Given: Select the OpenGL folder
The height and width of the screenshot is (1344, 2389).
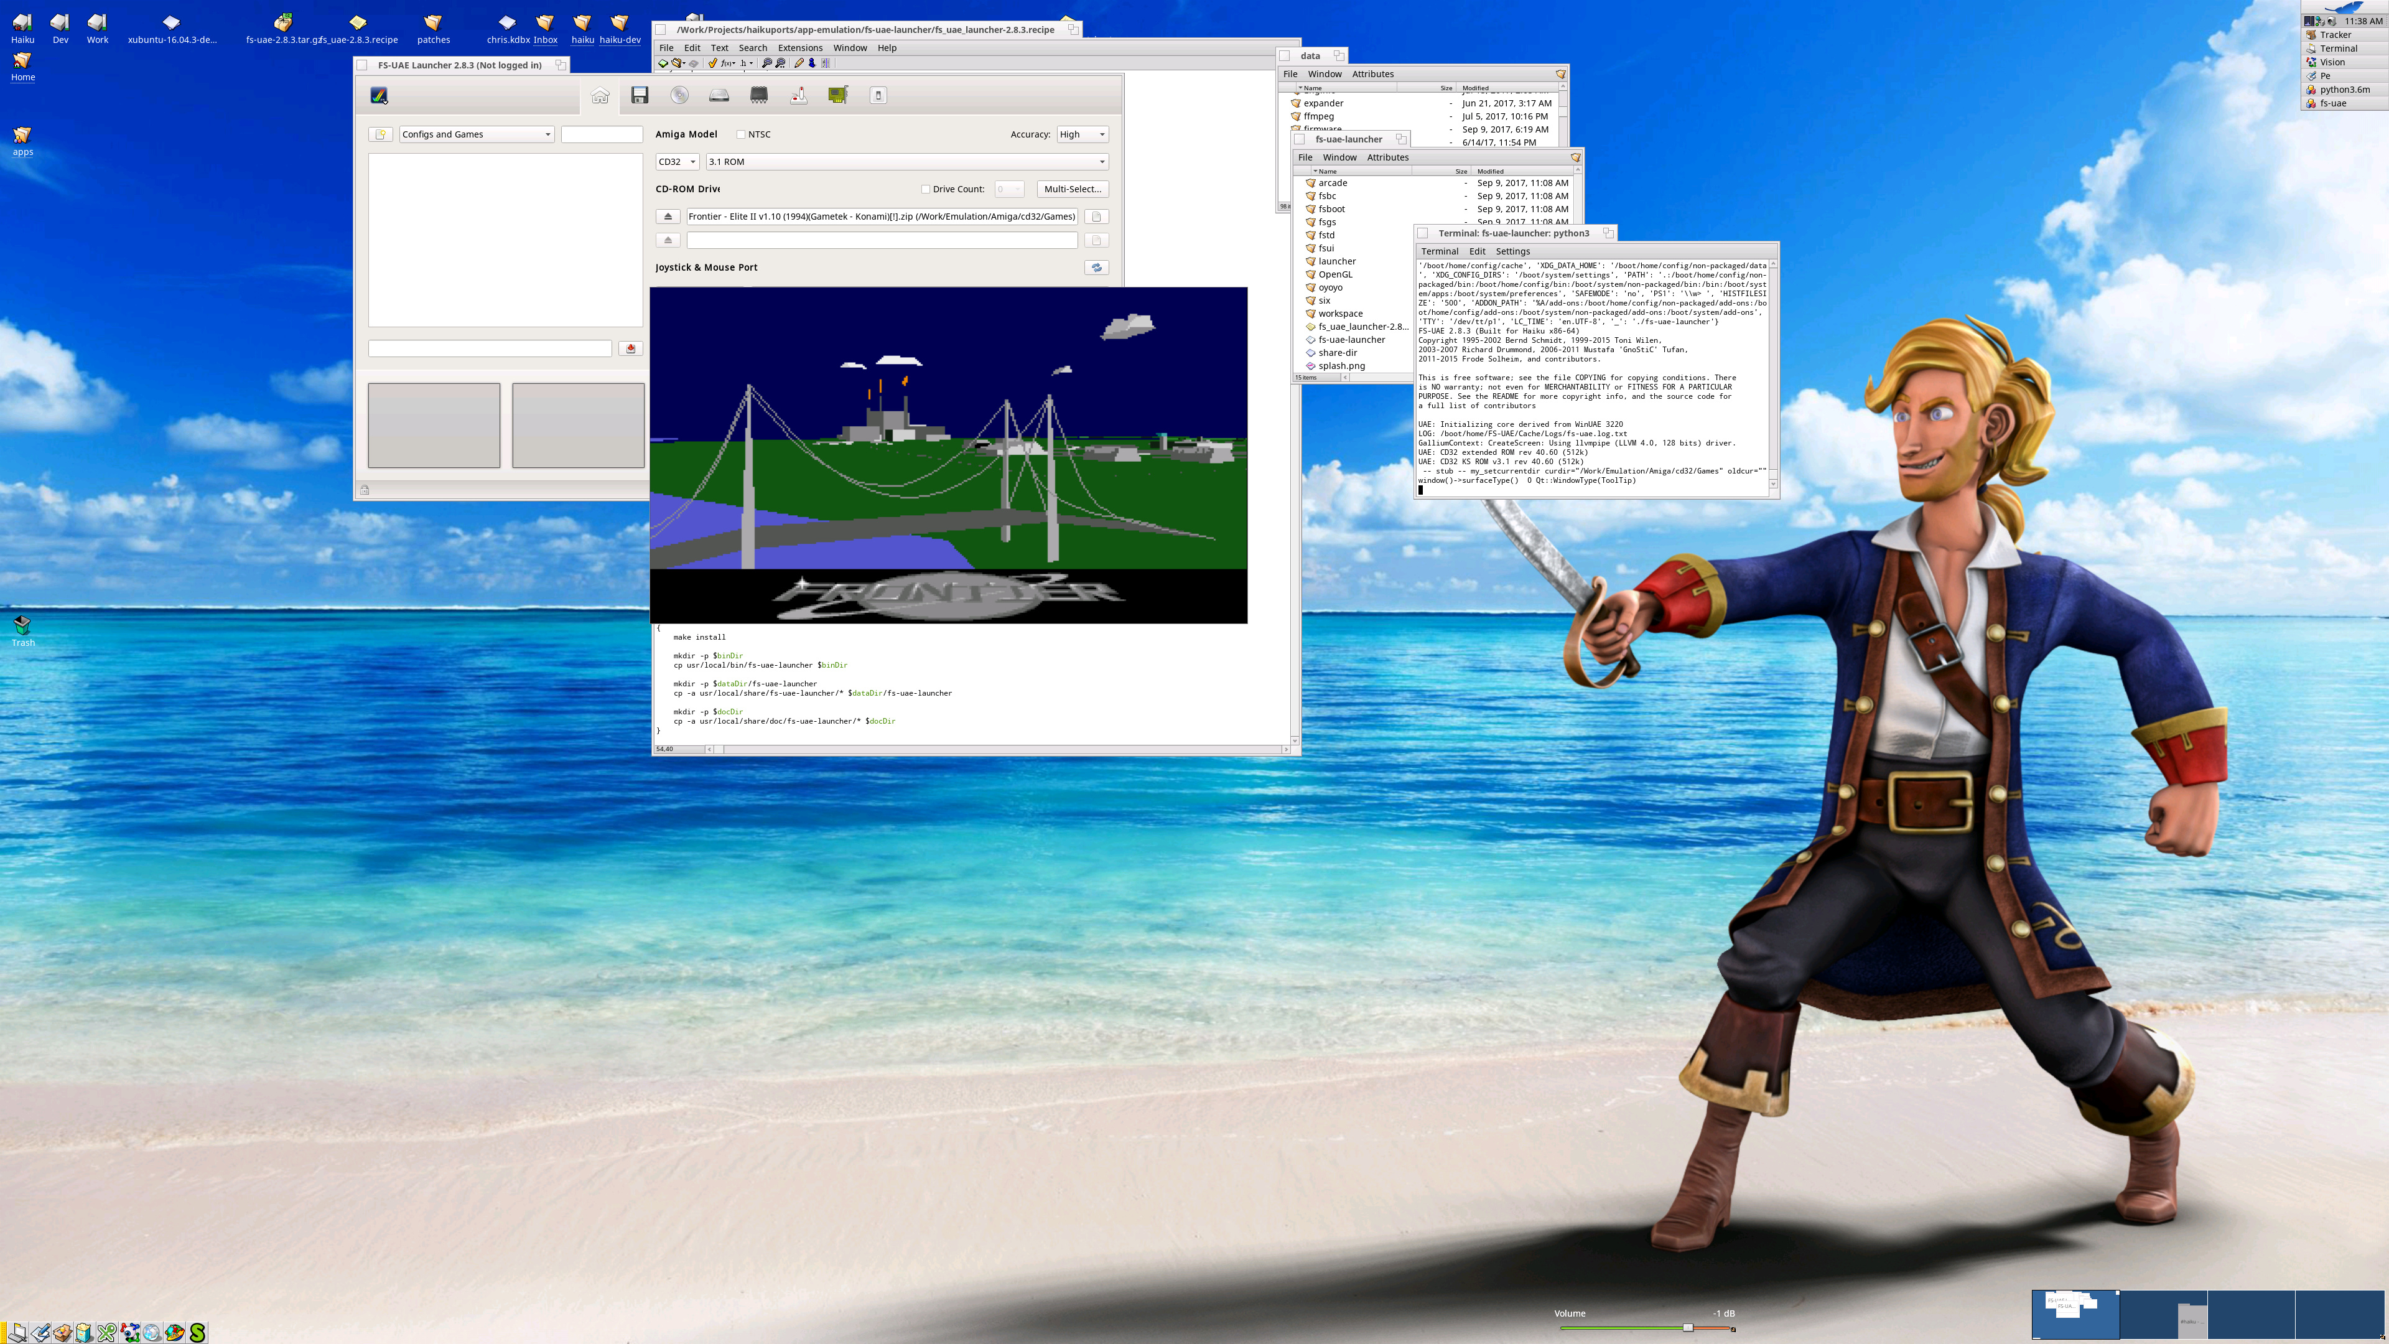Looking at the screenshot, I should 1328,274.
